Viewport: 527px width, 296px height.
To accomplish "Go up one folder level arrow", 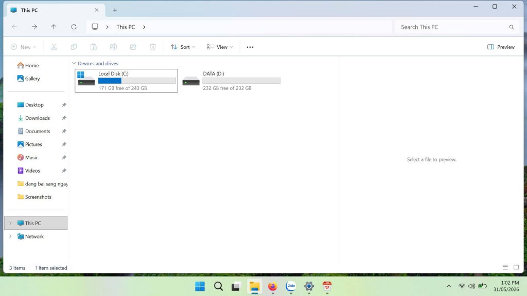I will tap(54, 27).
